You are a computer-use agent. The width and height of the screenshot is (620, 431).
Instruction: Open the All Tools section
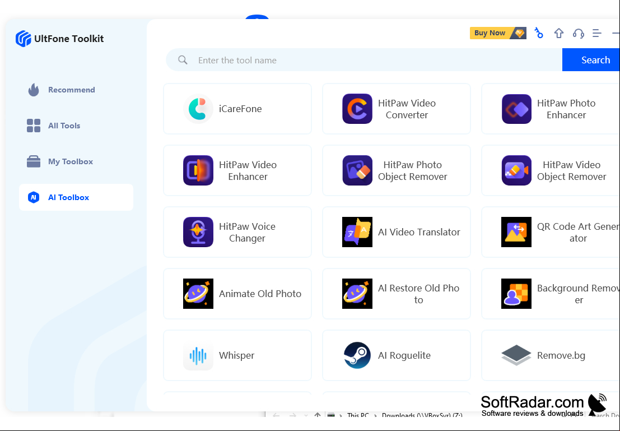pyautogui.click(x=76, y=126)
